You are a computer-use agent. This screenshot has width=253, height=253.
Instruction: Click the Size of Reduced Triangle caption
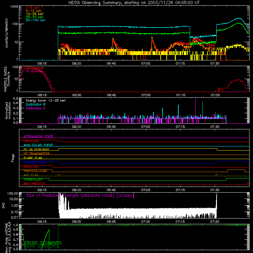click(80, 195)
